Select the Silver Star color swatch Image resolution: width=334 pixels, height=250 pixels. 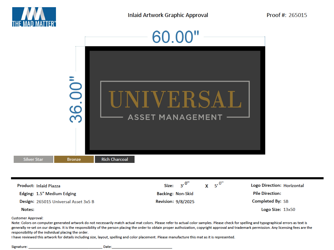[x=33, y=159]
